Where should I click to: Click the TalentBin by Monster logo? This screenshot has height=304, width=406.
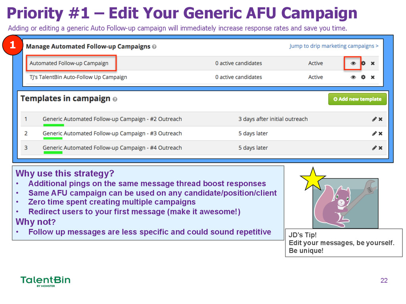(45, 281)
